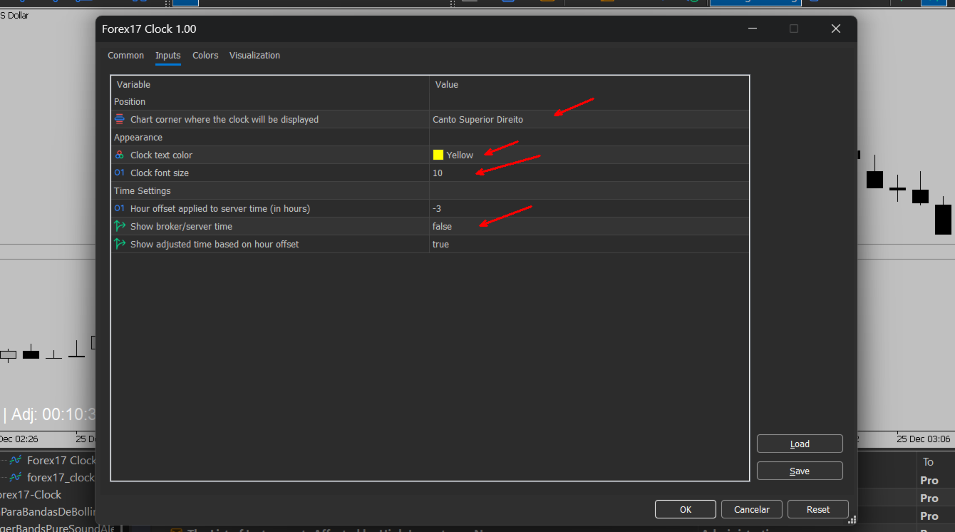Image resolution: width=955 pixels, height=532 pixels.
Task: Click the boolean icon beside Show broker/server time
Action: (x=119, y=226)
